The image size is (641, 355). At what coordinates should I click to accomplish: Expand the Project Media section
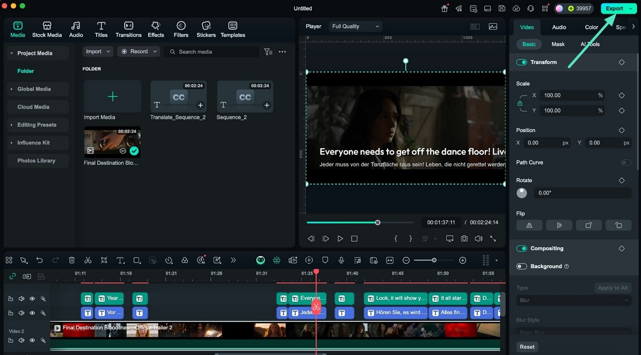click(x=38, y=53)
